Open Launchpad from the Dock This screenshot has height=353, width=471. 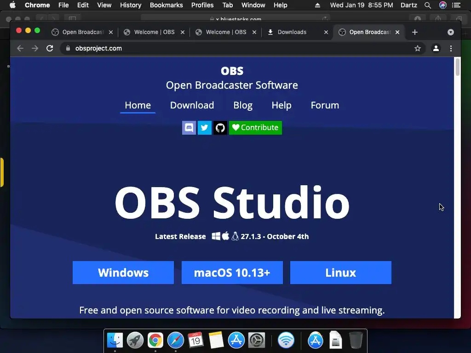pos(135,341)
